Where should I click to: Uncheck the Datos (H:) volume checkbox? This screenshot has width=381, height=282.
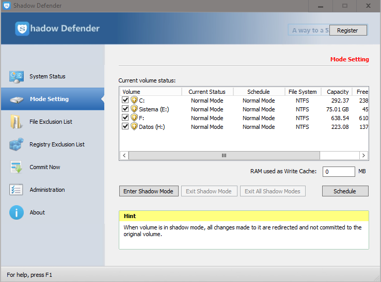125,127
